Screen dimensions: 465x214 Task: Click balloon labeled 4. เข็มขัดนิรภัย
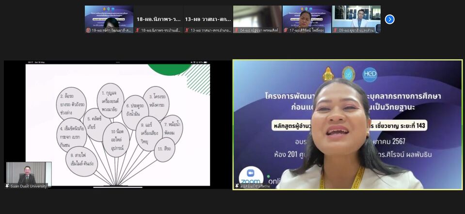tap(71, 135)
